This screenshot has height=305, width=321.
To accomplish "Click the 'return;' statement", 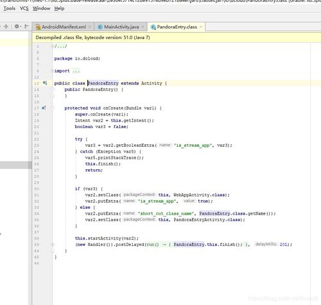I will coord(94,170).
